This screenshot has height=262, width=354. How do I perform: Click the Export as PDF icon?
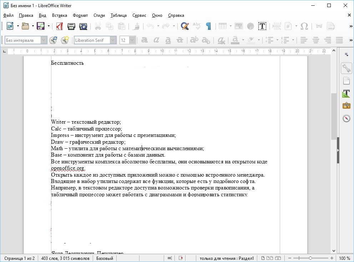[x=60, y=26]
